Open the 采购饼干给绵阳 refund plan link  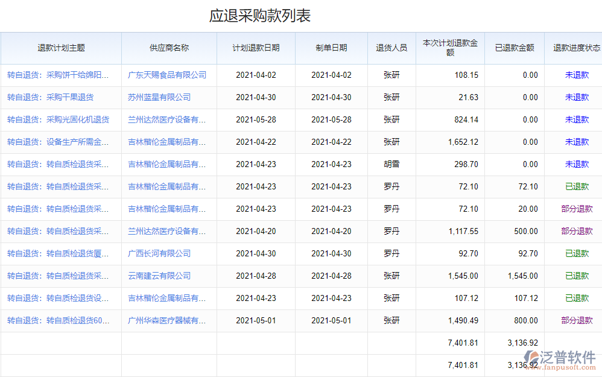(58, 75)
